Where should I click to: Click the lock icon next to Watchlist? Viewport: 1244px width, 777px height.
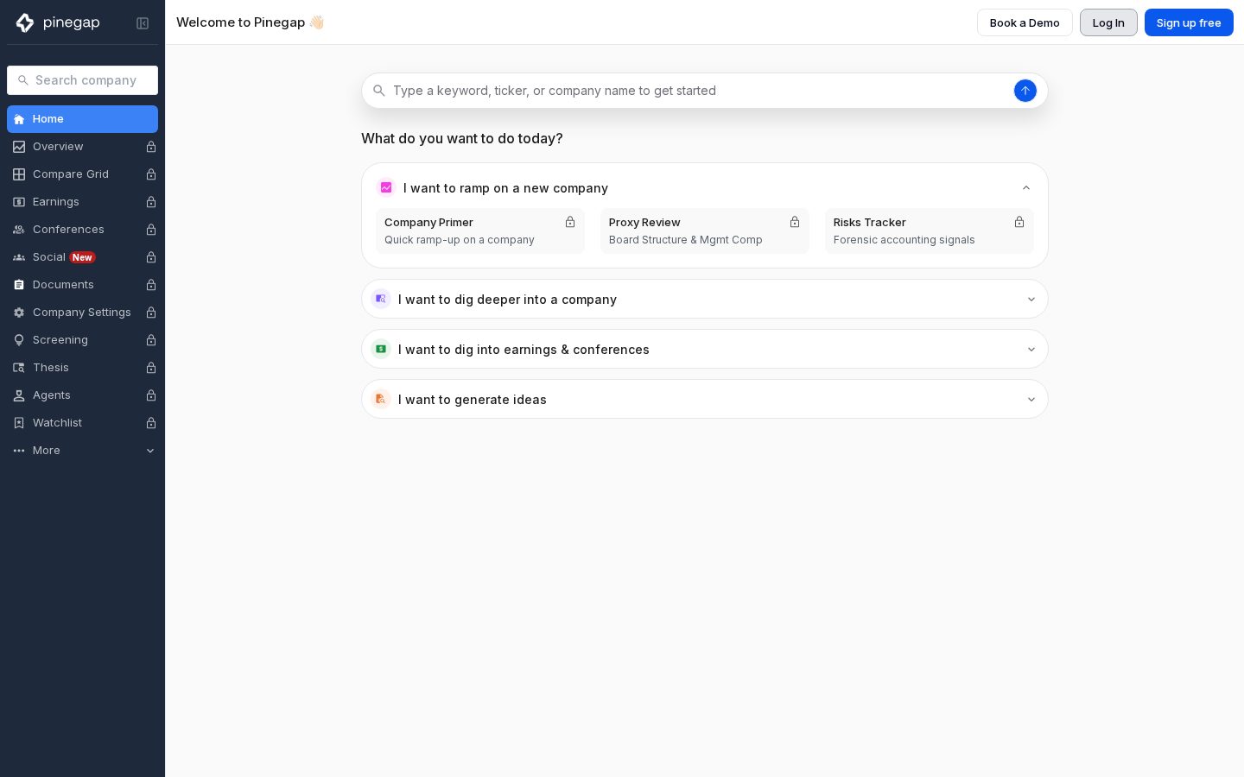(151, 423)
